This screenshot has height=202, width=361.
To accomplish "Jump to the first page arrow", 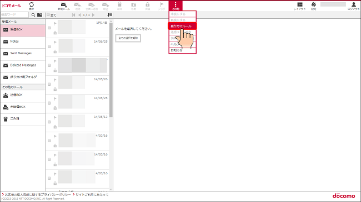I will (x=74, y=15).
